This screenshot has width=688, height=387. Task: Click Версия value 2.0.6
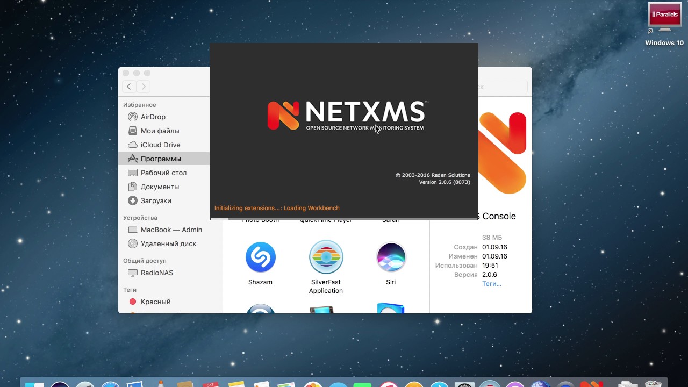(490, 275)
